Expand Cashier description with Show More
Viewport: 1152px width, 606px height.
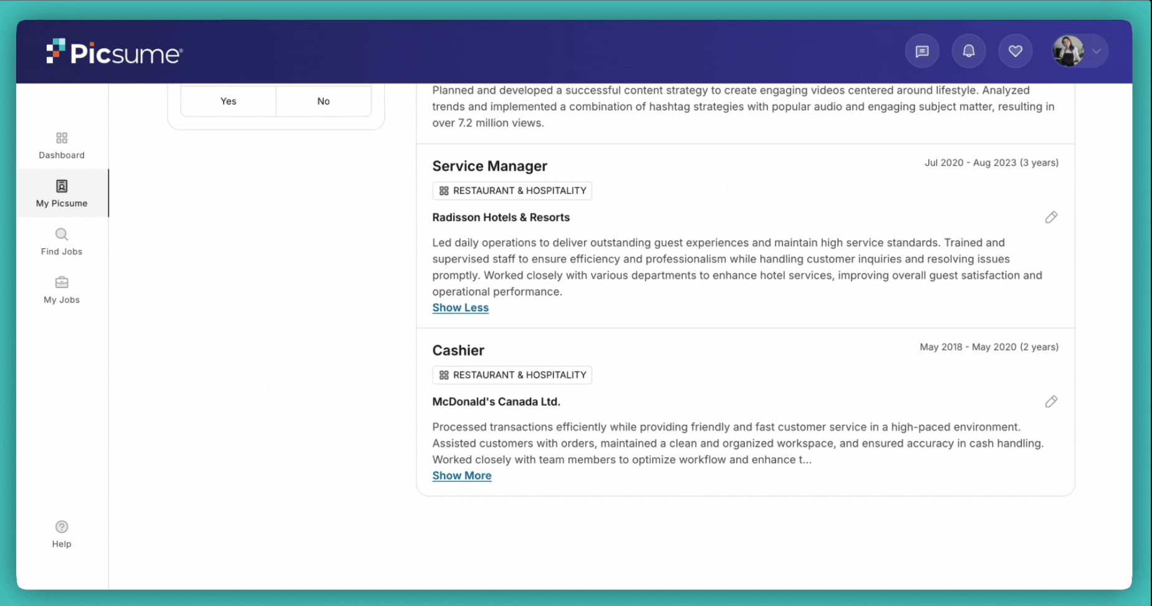click(462, 476)
